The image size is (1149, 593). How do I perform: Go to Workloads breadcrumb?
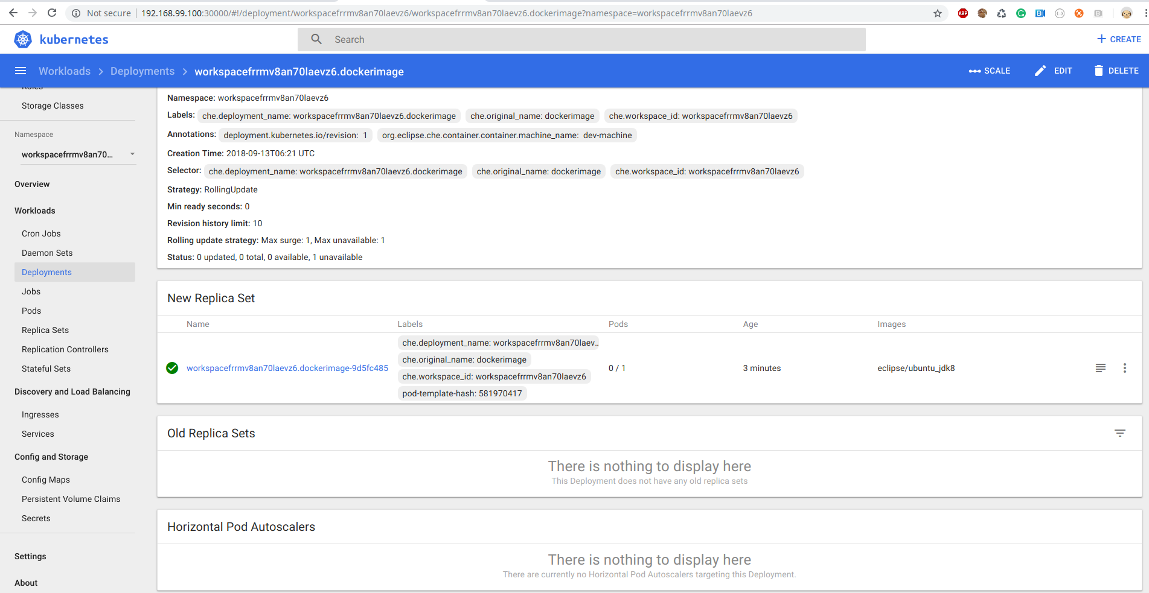pyautogui.click(x=65, y=71)
